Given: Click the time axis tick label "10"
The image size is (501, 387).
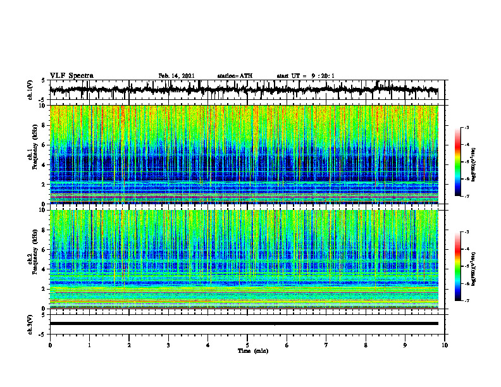Looking at the screenshot, I should point(445,345).
